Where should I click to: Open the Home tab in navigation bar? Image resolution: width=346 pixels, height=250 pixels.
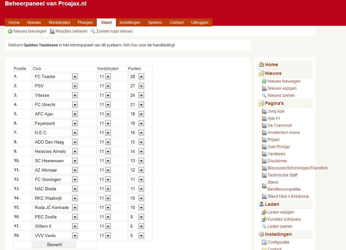coord(14,23)
